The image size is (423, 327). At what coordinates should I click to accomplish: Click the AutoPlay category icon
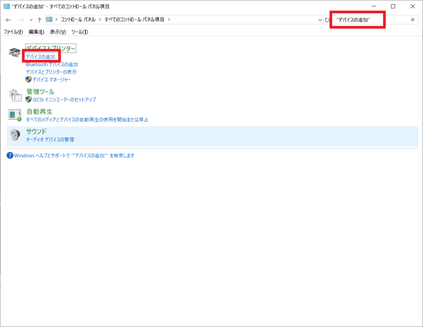coord(15,115)
